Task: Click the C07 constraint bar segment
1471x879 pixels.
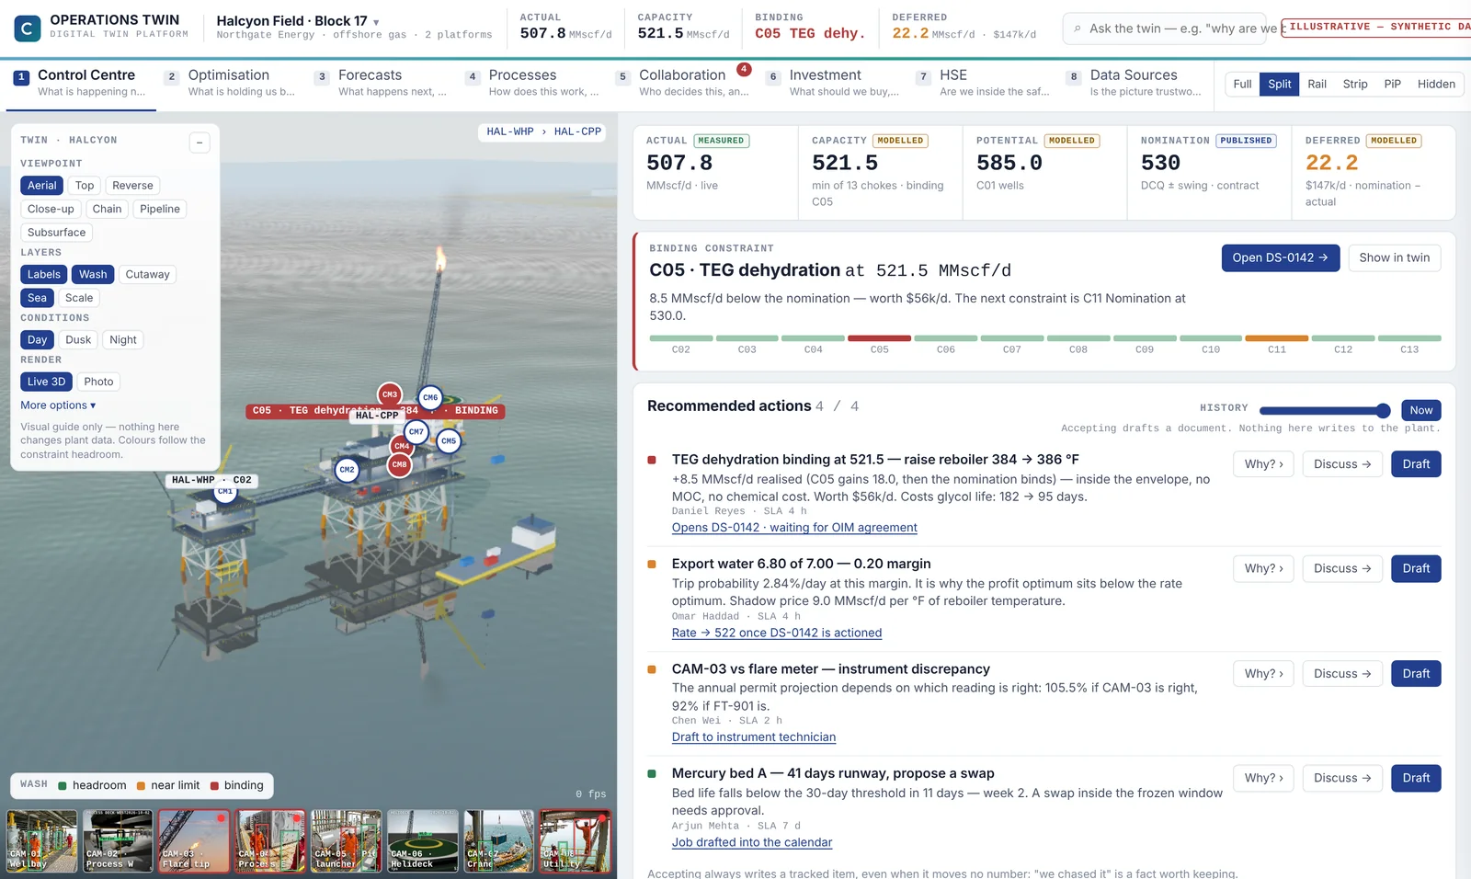Action: [1011, 338]
